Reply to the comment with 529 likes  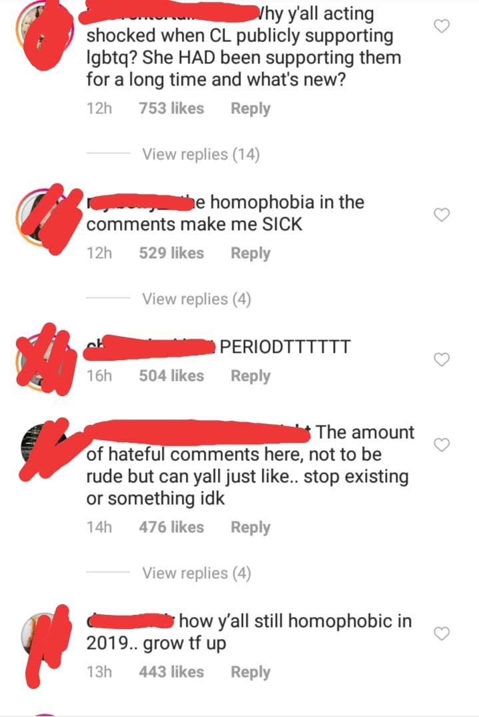(250, 253)
